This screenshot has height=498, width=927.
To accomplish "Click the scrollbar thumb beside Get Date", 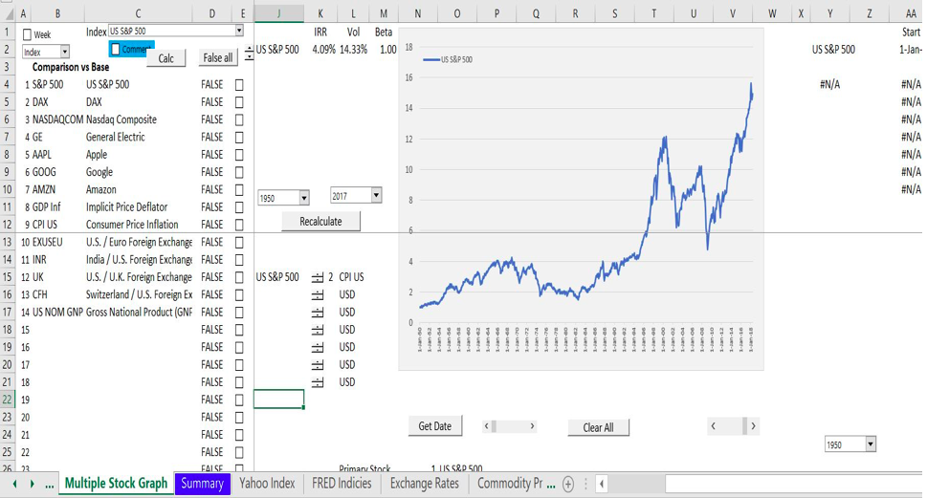I will (494, 426).
